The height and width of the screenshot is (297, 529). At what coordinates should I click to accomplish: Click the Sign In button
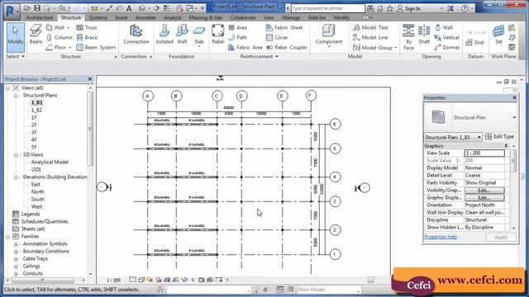(409, 8)
